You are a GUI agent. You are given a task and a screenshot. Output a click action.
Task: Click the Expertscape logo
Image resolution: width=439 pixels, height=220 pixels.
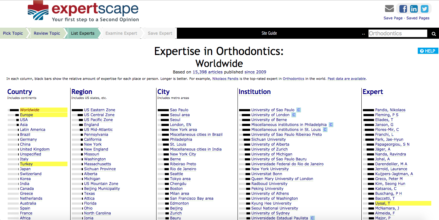[x=83, y=11]
